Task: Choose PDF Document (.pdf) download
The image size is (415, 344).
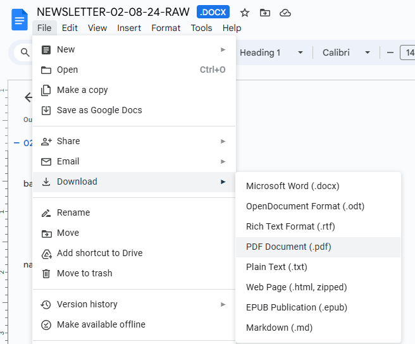Action: pos(318,247)
